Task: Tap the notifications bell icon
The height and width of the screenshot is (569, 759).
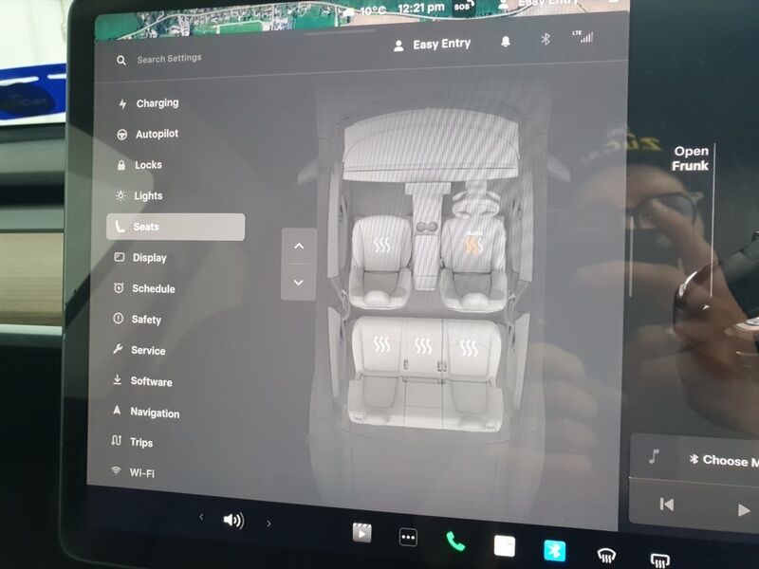Action: (506, 43)
